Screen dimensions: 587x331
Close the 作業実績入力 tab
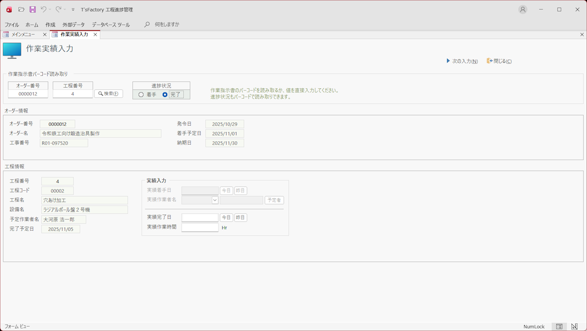(x=95, y=35)
